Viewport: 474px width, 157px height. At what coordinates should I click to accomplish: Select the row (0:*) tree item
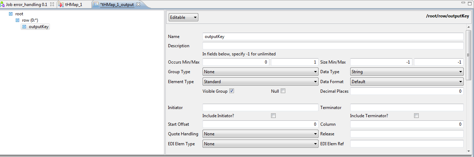(x=30, y=20)
